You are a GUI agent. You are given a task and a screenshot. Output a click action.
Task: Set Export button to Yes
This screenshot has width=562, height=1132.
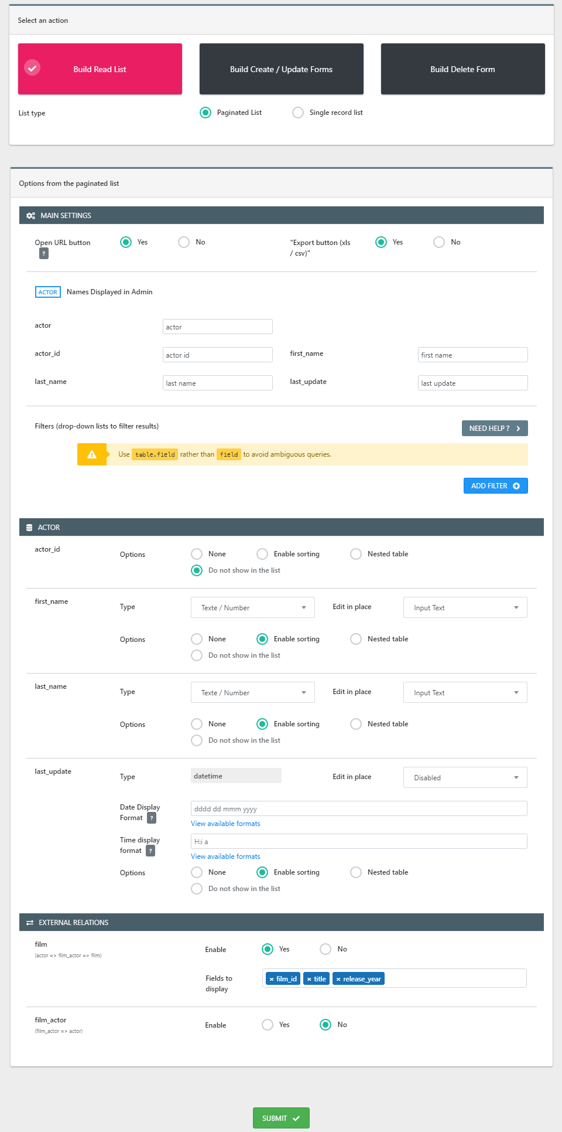click(381, 242)
